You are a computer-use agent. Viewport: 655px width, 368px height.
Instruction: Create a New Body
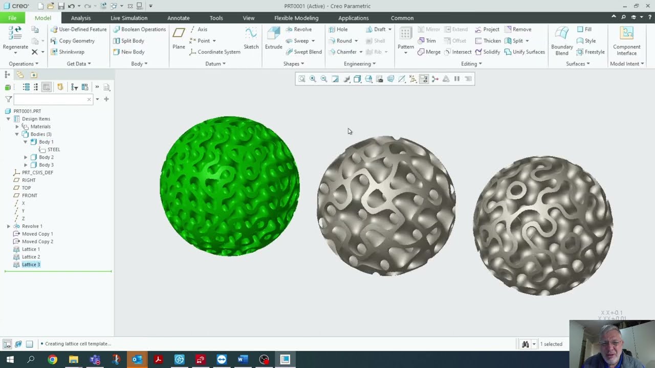pyautogui.click(x=128, y=52)
